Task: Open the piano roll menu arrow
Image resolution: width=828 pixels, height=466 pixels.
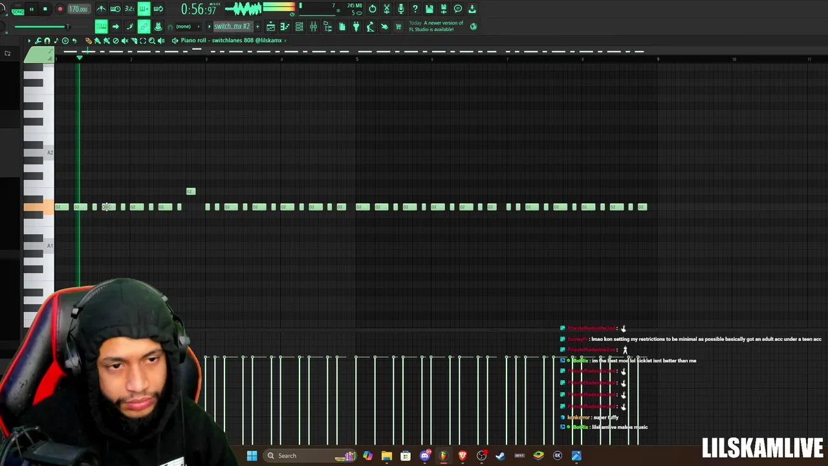Action: [29, 41]
